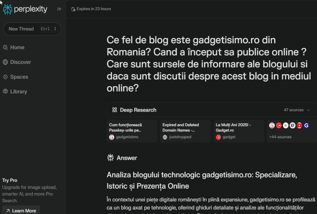317x214 pixels.
Task: Open the 'Expired and Deleted Domain Names' source
Action: point(185,131)
